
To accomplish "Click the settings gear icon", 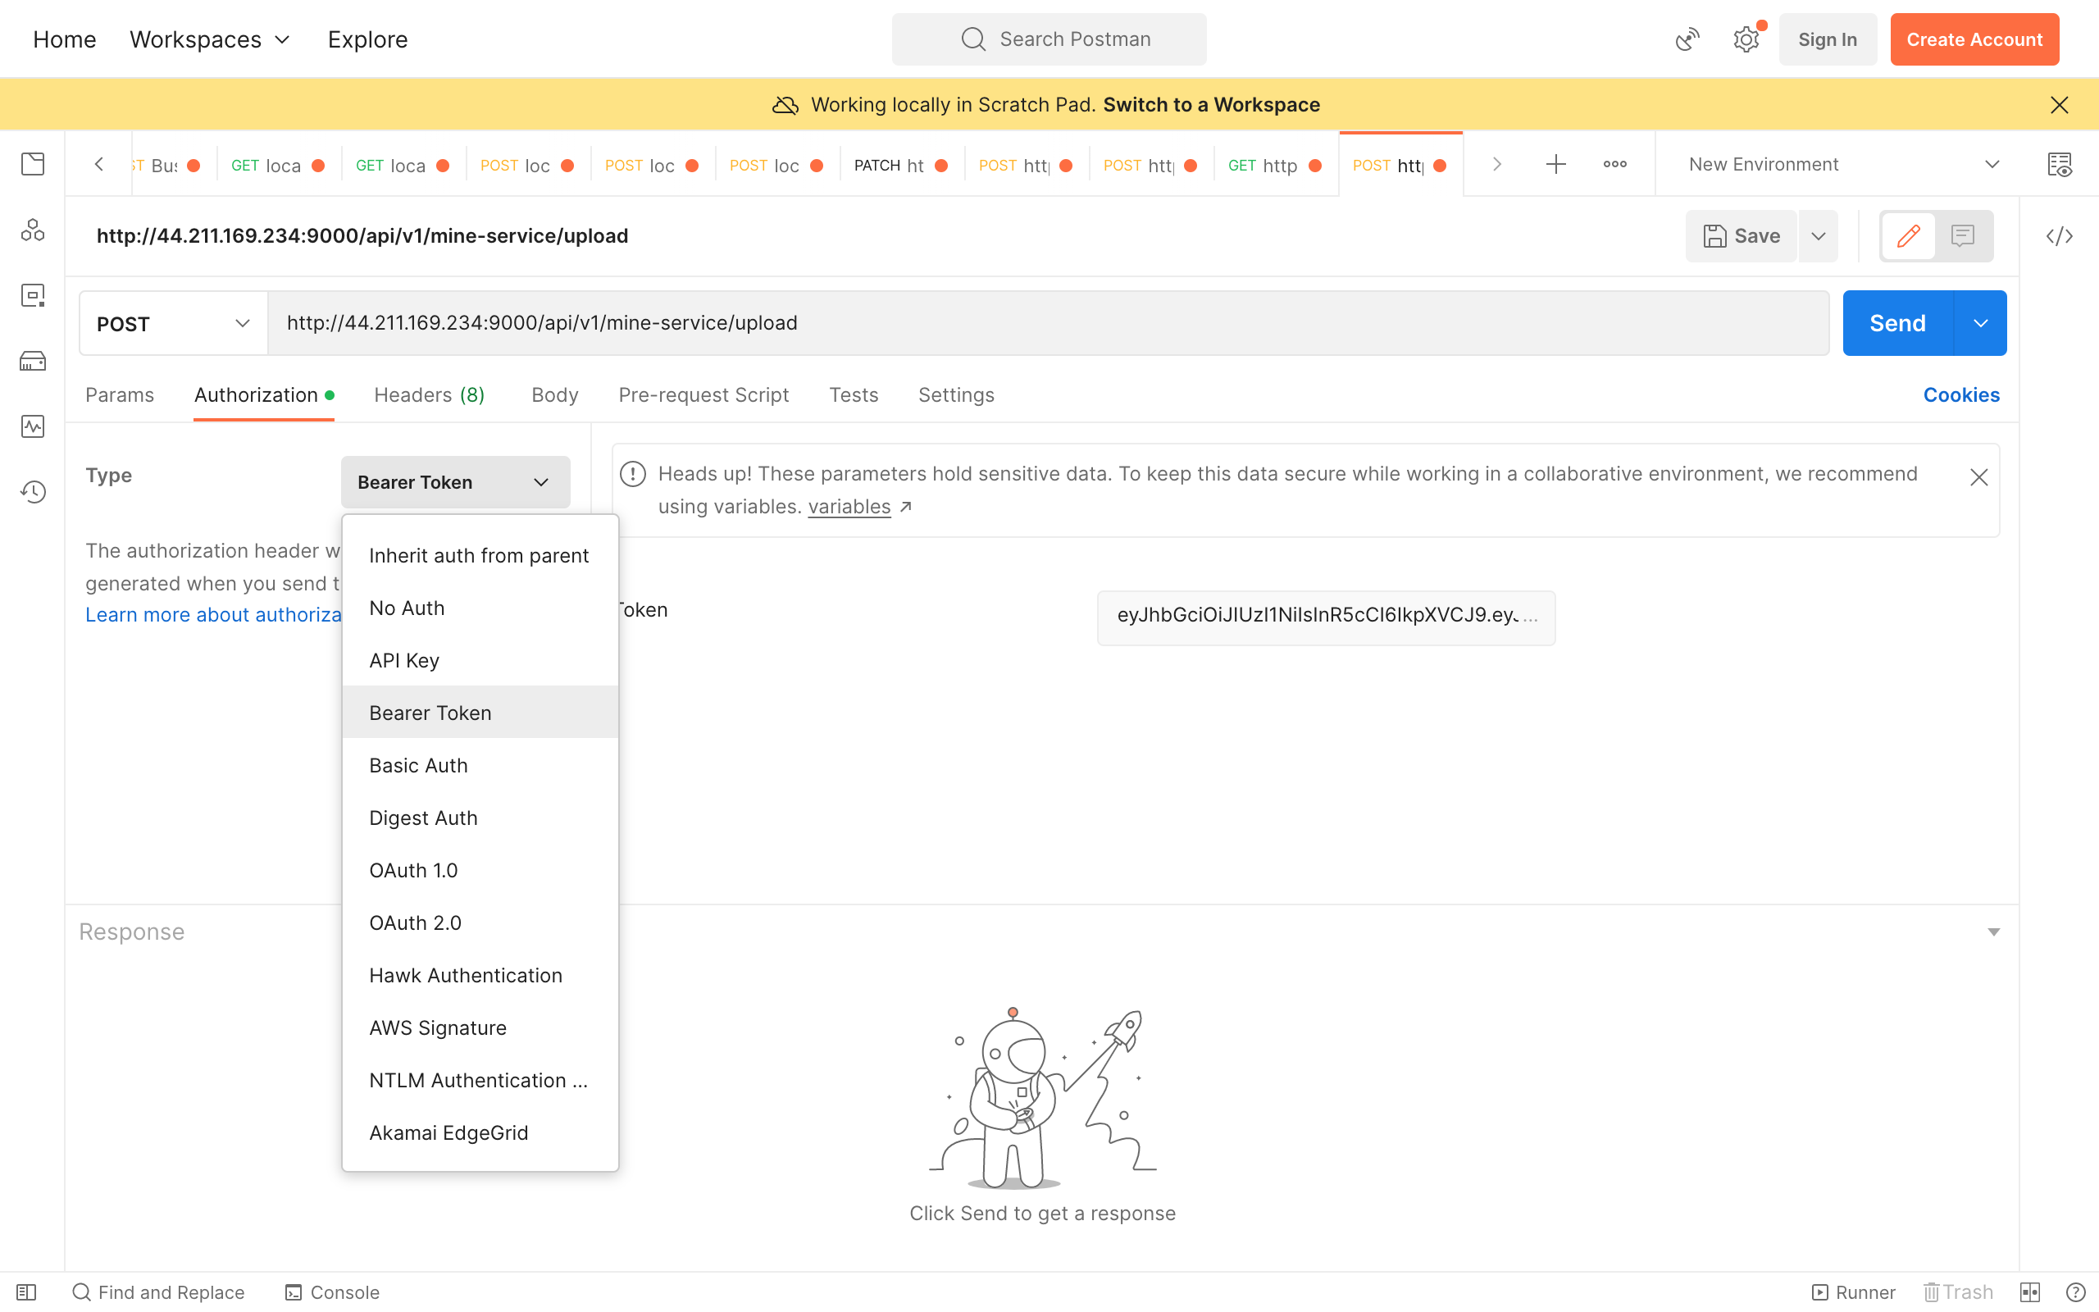I will (1745, 40).
